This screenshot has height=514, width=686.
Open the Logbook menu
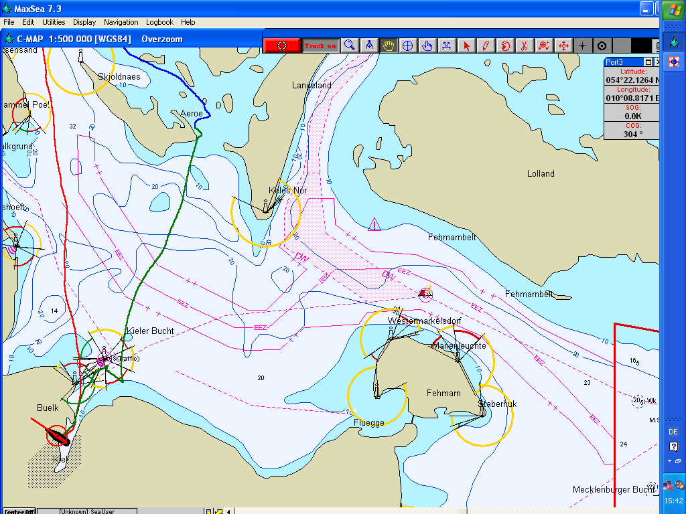point(159,22)
